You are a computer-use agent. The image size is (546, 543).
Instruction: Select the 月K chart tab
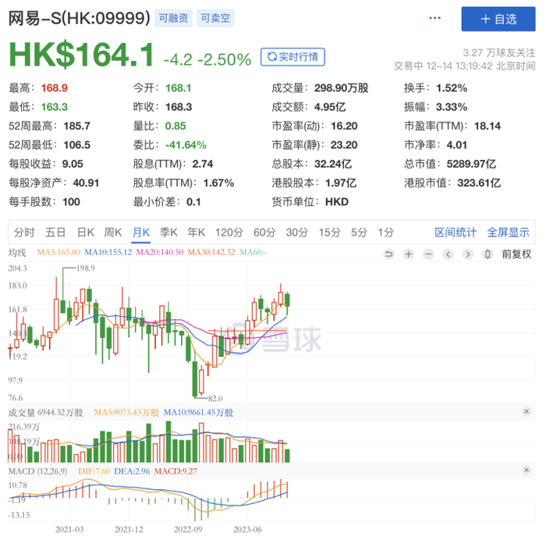click(141, 232)
